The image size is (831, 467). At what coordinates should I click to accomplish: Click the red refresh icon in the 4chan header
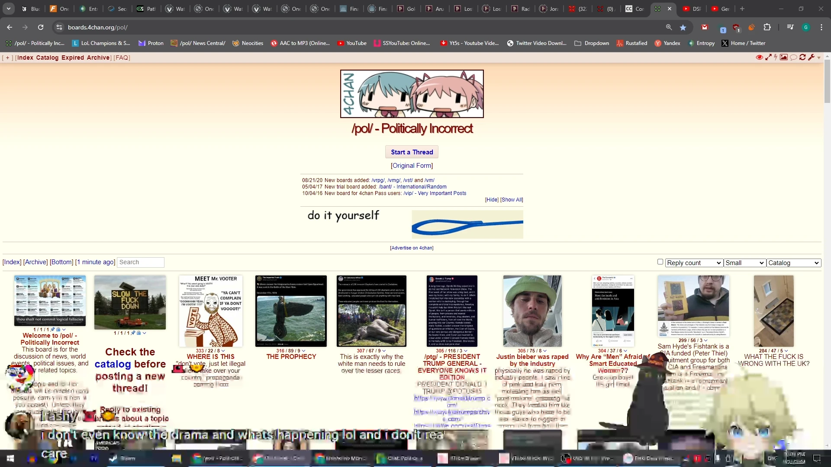(x=802, y=58)
